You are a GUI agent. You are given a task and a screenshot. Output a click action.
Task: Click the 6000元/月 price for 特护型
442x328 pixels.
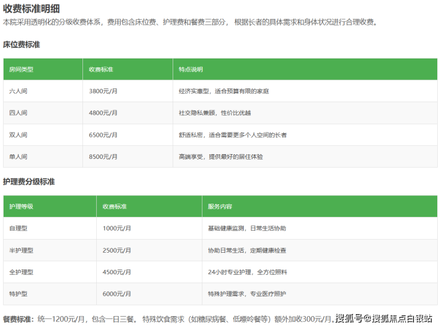pyautogui.click(x=116, y=294)
